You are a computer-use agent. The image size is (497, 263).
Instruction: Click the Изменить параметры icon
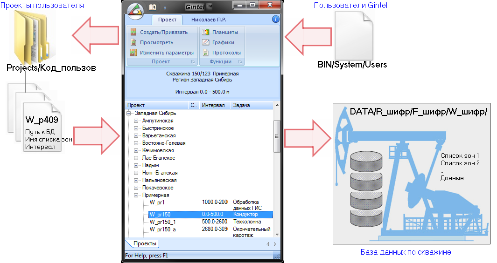[x=133, y=53]
